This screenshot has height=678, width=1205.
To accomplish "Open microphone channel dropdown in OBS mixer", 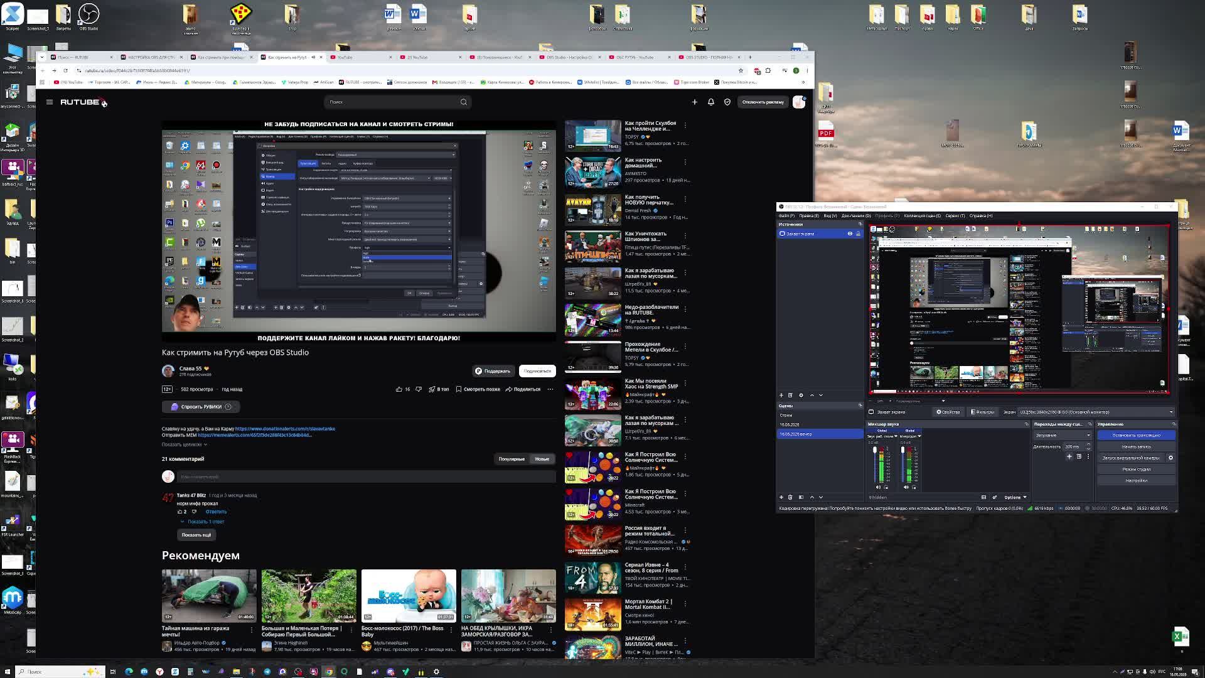I will (911, 436).
